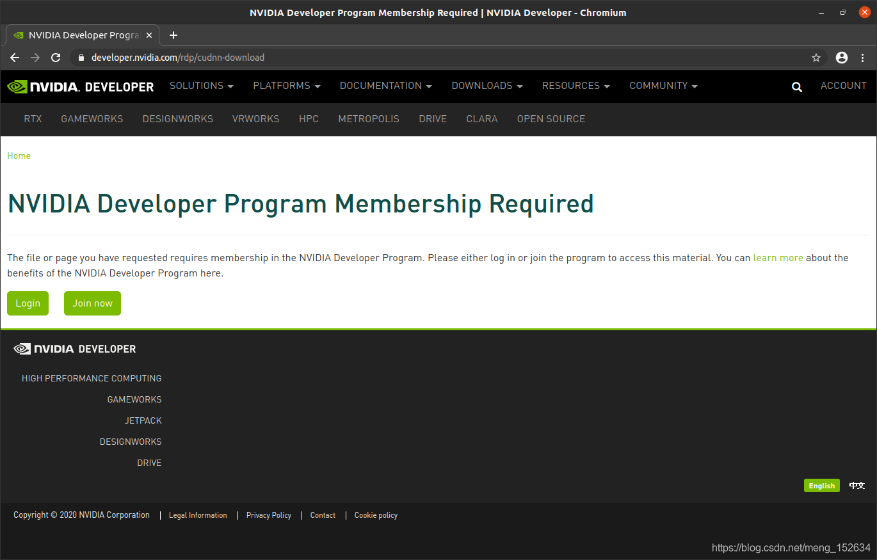This screenshot has height=560, width=877.
Task: Click the search magnifier in NVIDIA header
Action: [x=797, y=86]
